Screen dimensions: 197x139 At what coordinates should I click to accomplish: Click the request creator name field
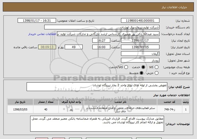click(108, 34)
